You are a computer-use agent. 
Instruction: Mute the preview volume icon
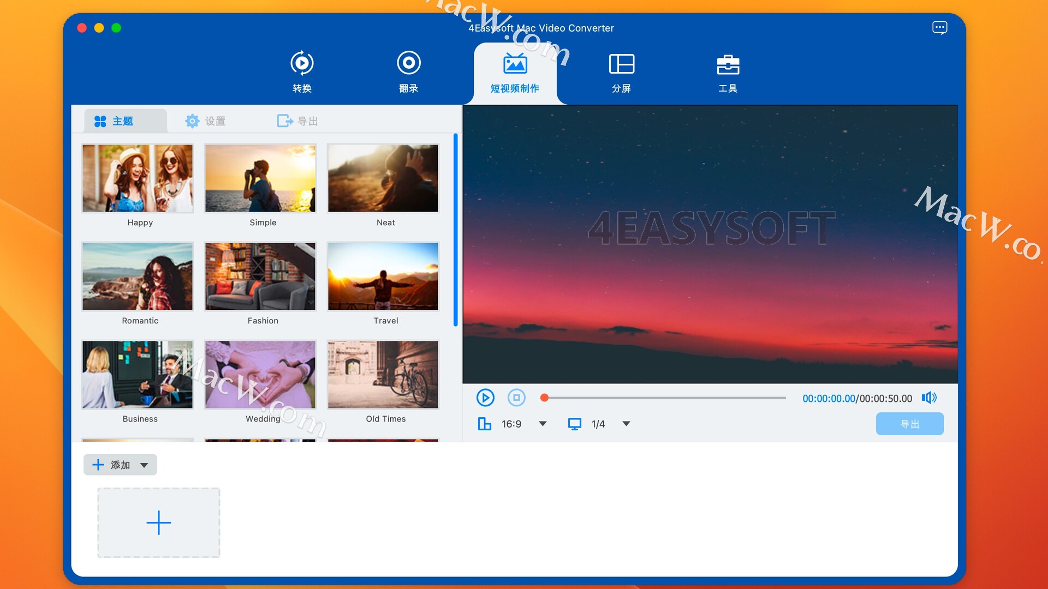point(929,398)
